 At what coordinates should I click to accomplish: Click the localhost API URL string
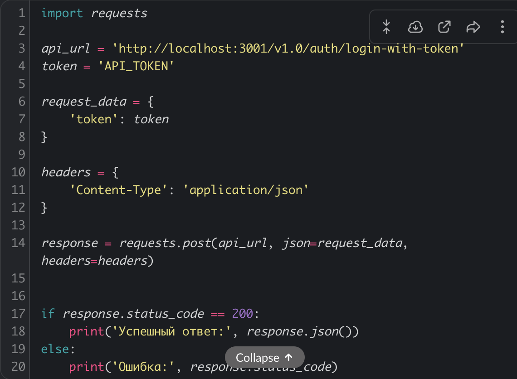click(288, 49)
